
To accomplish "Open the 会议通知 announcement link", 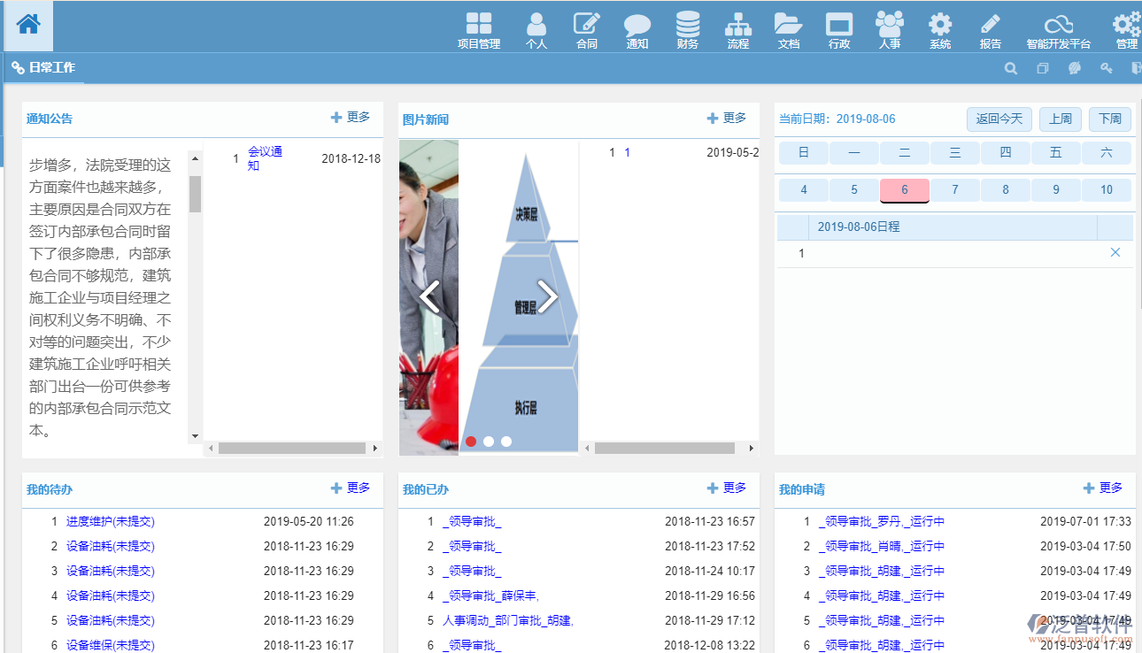I will (x=265, y=158).
